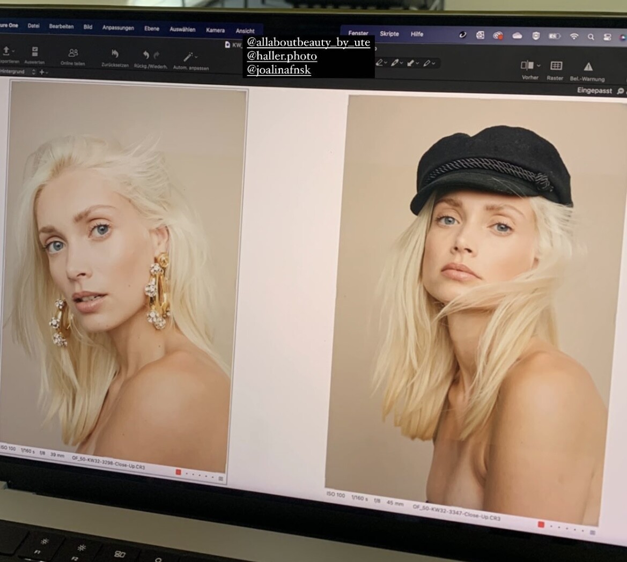The width and height of the screenshot is (627, 562).
Task: Share via Online teilen icon
Action: point(73,53)
